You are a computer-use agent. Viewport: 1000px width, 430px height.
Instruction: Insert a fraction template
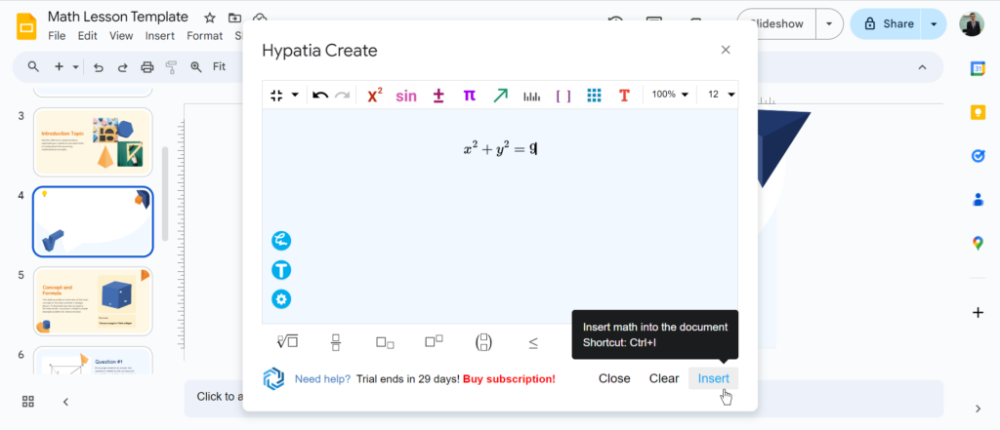(x=336, y=342)
